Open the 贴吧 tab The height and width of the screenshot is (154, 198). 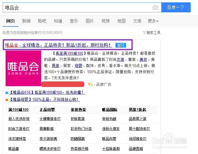tap(42, 21)
